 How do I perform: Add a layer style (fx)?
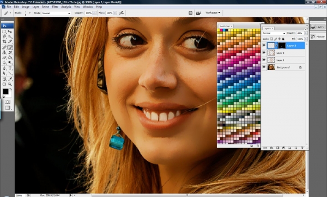(271, 148)
